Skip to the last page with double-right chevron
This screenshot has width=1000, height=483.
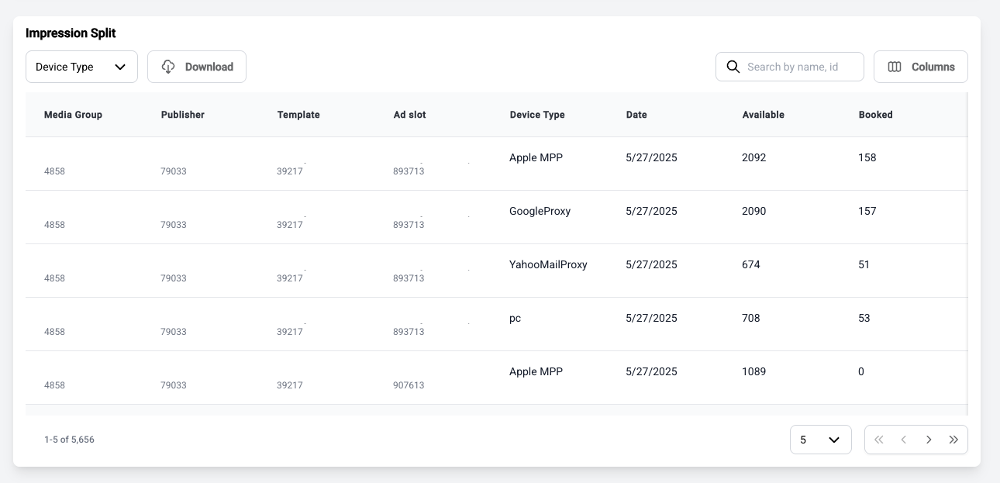953,440
